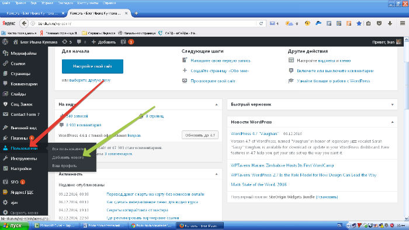409x230 pixels.
Task: Click the выберите другую тему link
Action: click(90, 80)
